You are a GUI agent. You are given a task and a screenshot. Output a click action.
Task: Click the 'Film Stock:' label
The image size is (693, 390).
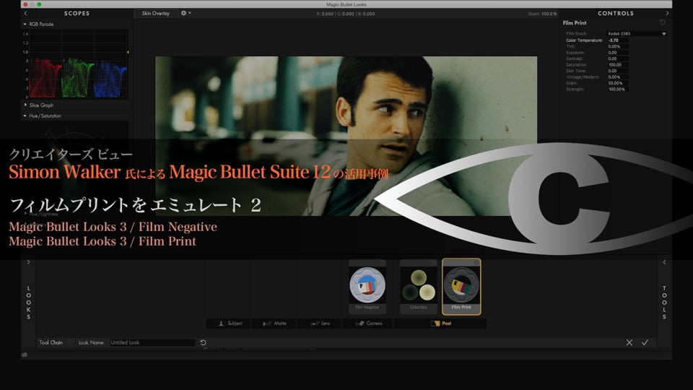(576, 34)
